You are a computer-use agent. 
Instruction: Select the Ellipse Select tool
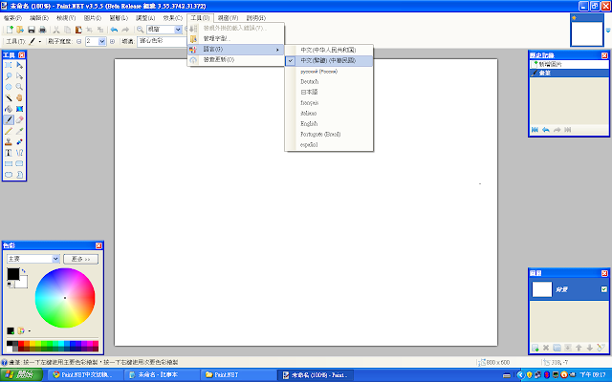pos(9,87)
